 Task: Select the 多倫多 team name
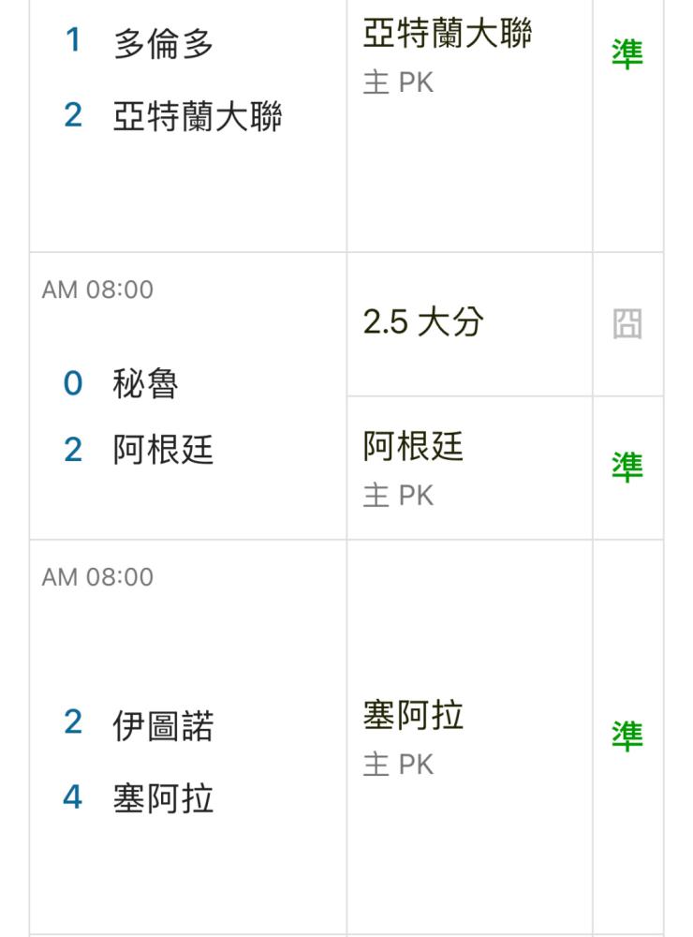tap(163, 44)
